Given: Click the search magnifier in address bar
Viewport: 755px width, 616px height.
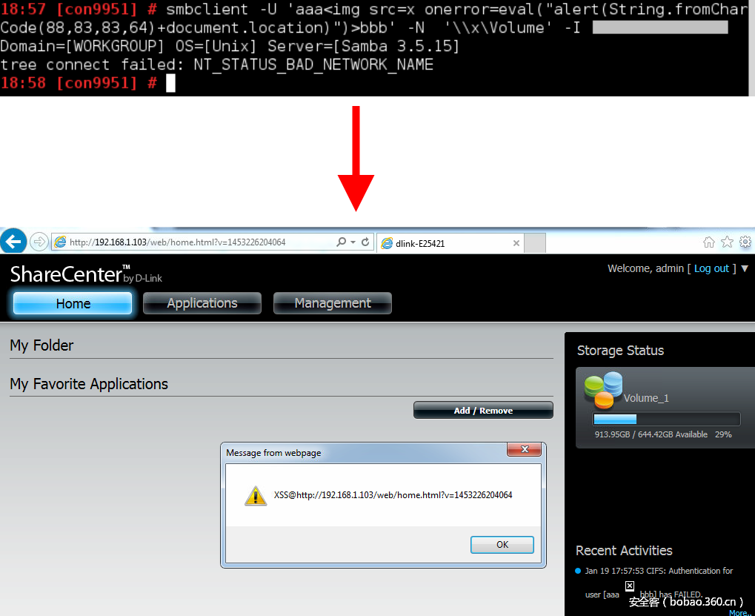Looking at the screenshot, I should 341,242.
